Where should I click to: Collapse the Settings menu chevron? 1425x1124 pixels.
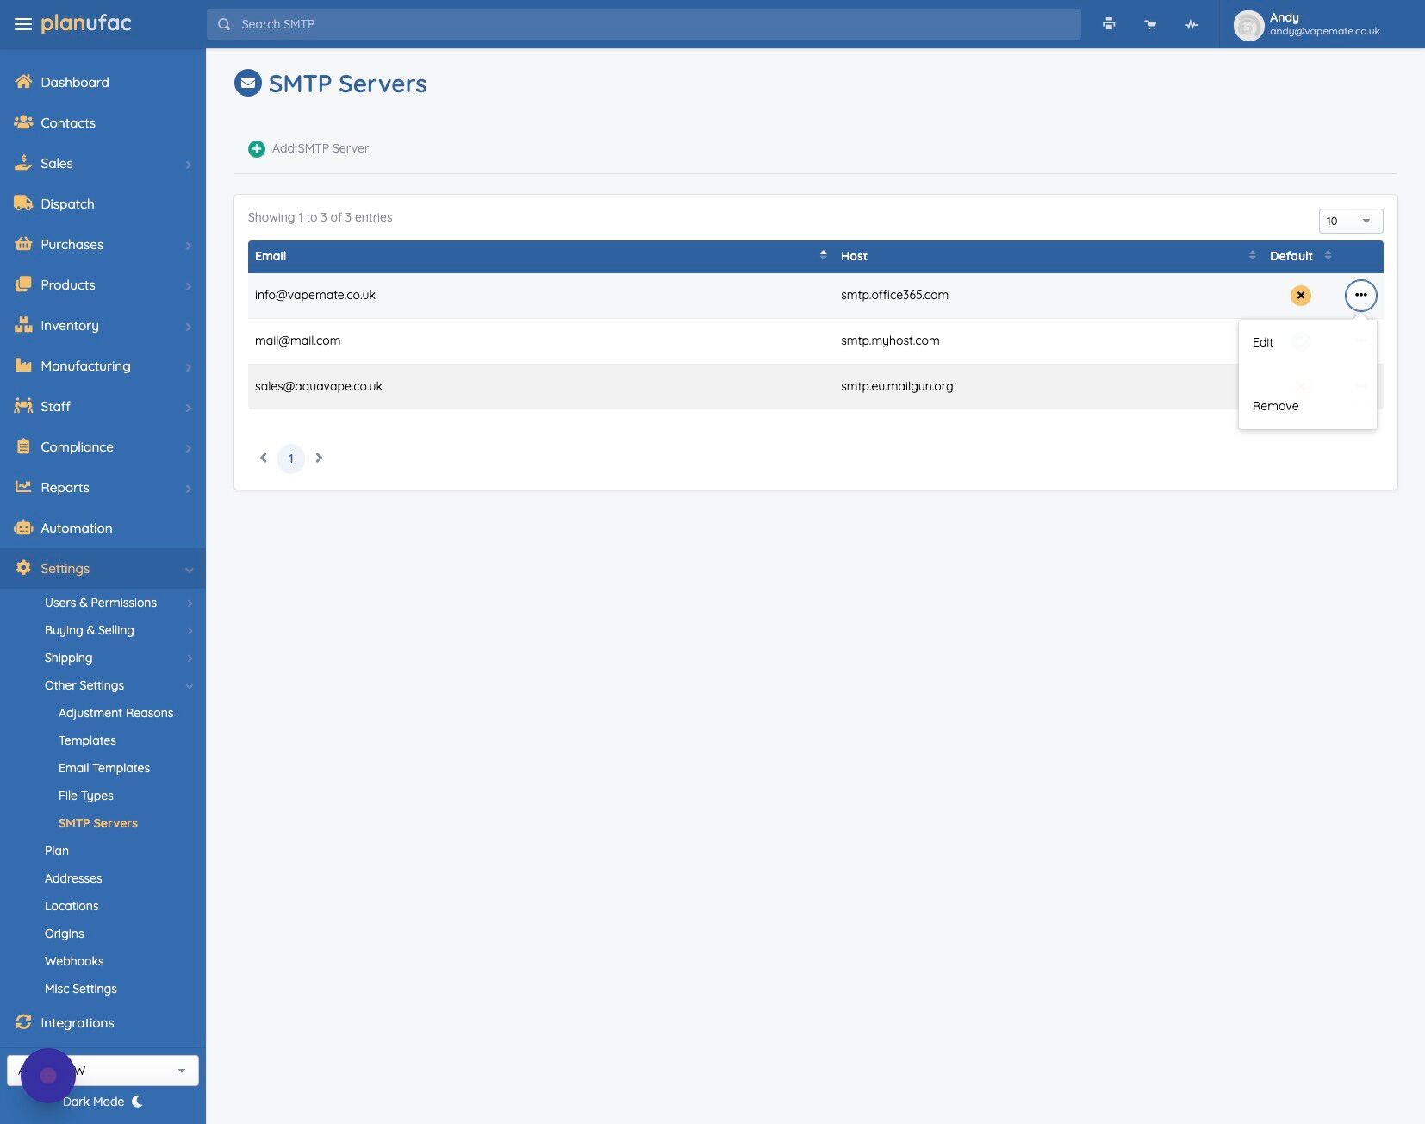pyautogui.click(x=189, y=569)
